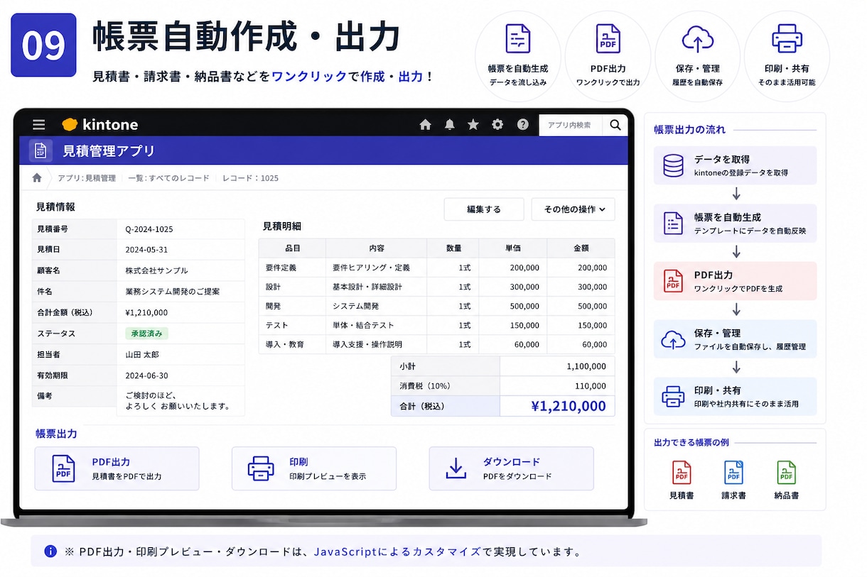This screenshot has width=867, height=577.
Task: Open 一覧: すべてのレコード breadcrumb link
Action: [169, 178]
